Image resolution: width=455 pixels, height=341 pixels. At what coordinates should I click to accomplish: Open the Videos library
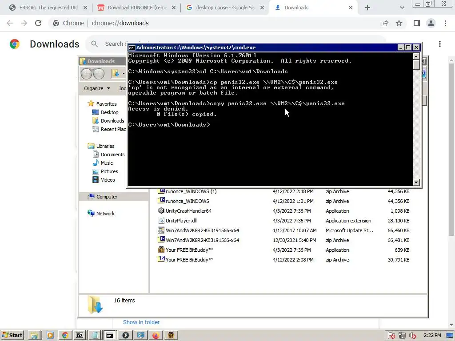click(x=104, y=180)
